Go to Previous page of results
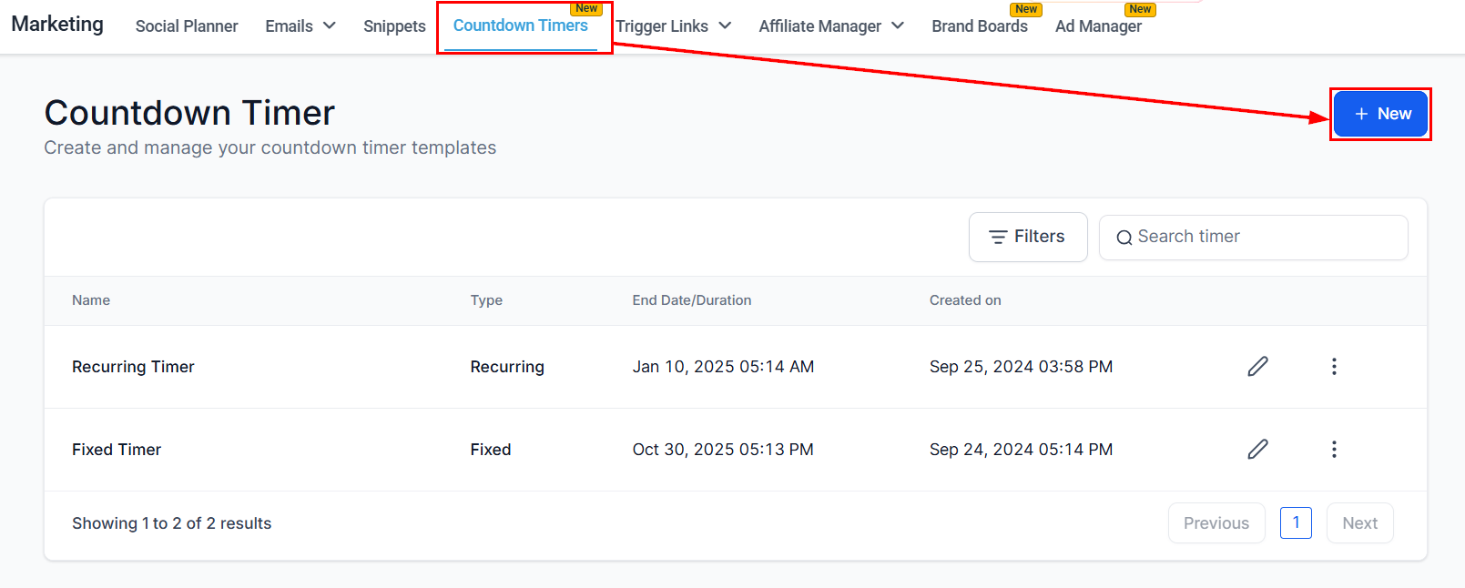 click(x=1216, y=523)
